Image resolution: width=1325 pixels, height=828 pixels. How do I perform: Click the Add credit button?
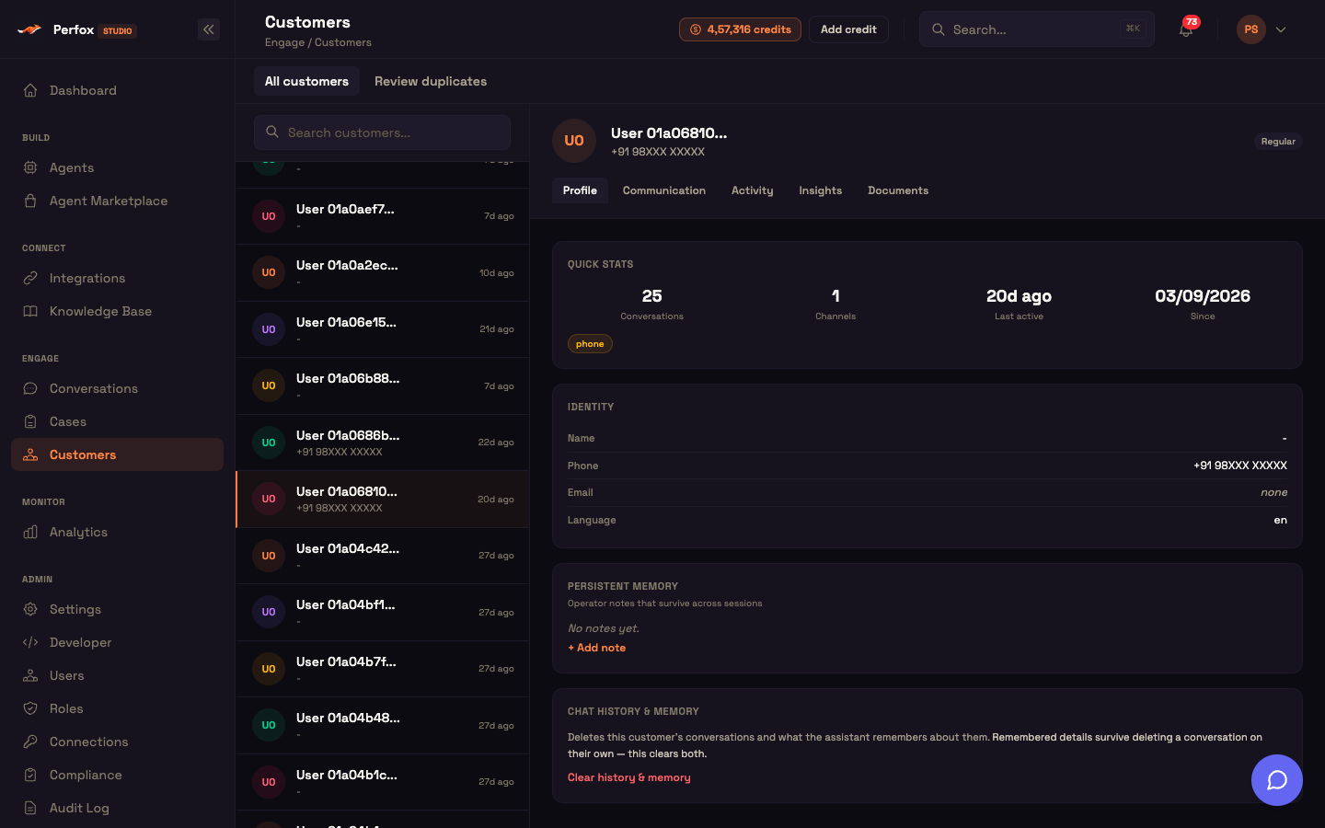click(x=848, y=29)
